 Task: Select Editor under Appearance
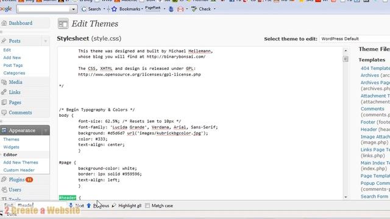coord(10,155)
